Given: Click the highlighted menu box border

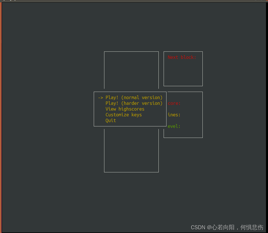Looking at the screenshot, I should [130, 92].
